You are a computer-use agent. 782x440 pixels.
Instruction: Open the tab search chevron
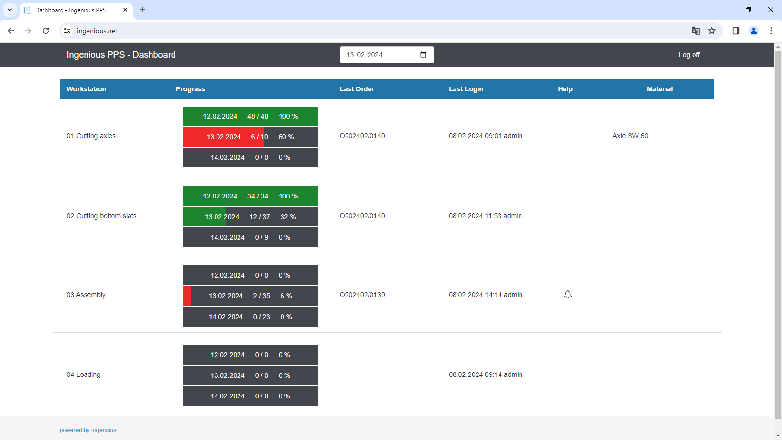(10, 10)
